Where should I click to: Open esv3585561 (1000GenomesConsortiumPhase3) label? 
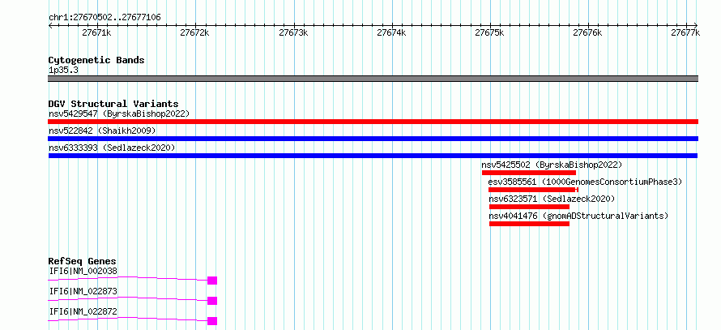click(585, 182)
